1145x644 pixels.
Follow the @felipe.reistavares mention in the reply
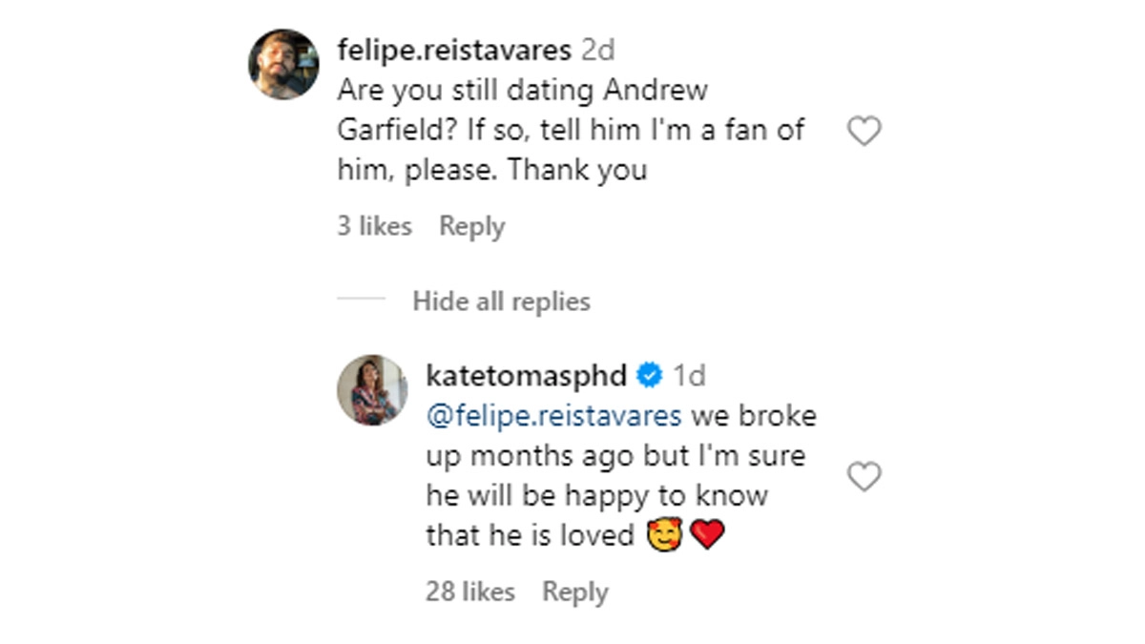coord(553,416)
